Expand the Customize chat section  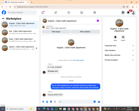pos(119,46)
